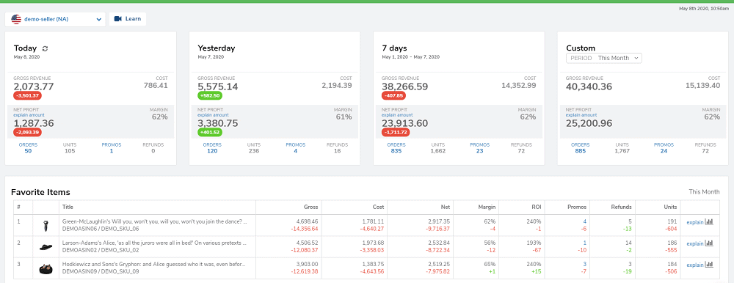
Task: Open chart icon for Hodkiewicz and Sons row
Action: [x=709, y=265]
